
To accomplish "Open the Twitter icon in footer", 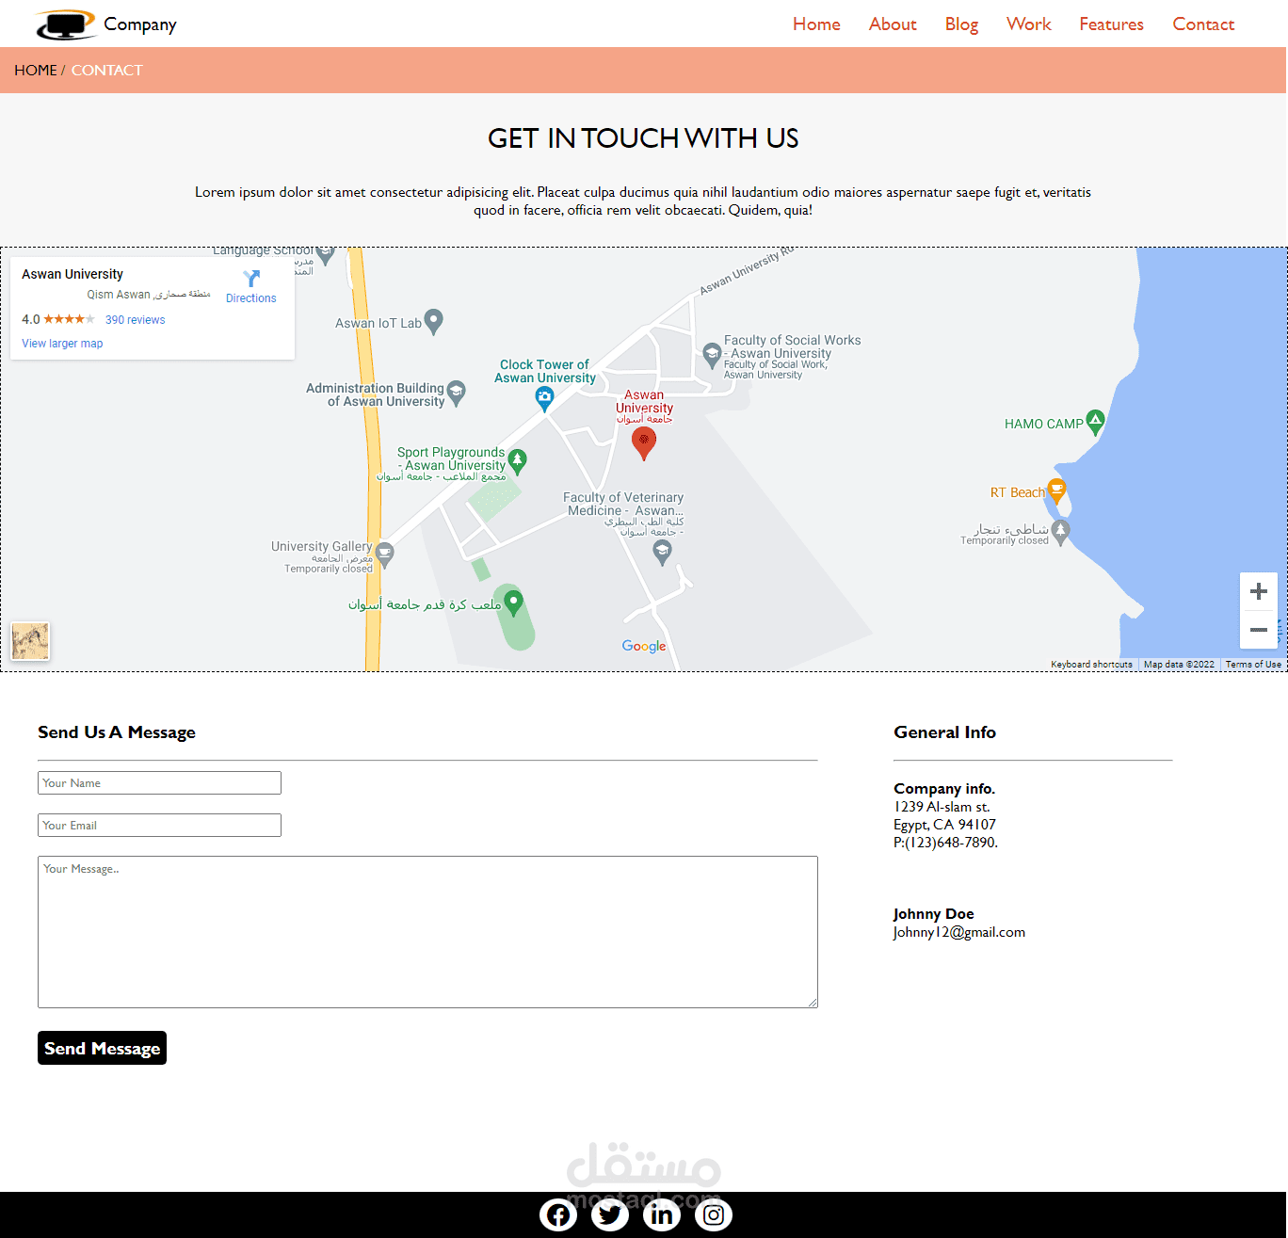I will click(x=610, y=1215).
